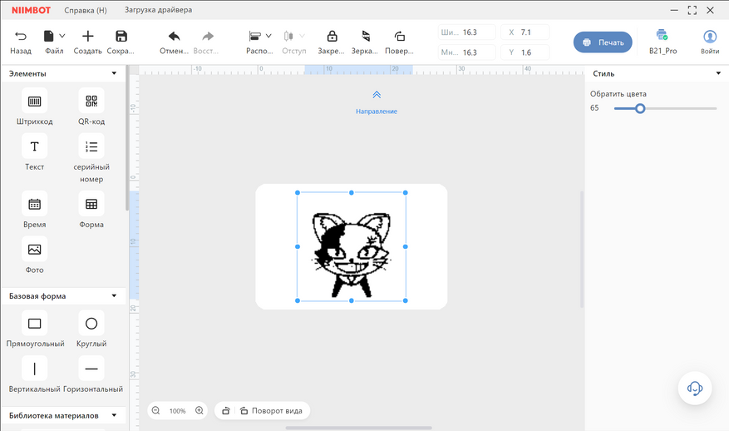This screenshot has width=729, height=431.
Task: Edit the Y position field
Action: click(x=525, y=52)
